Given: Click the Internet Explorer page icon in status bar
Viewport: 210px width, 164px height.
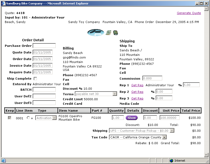Looking at the screenshot, I should click(3, 161).
